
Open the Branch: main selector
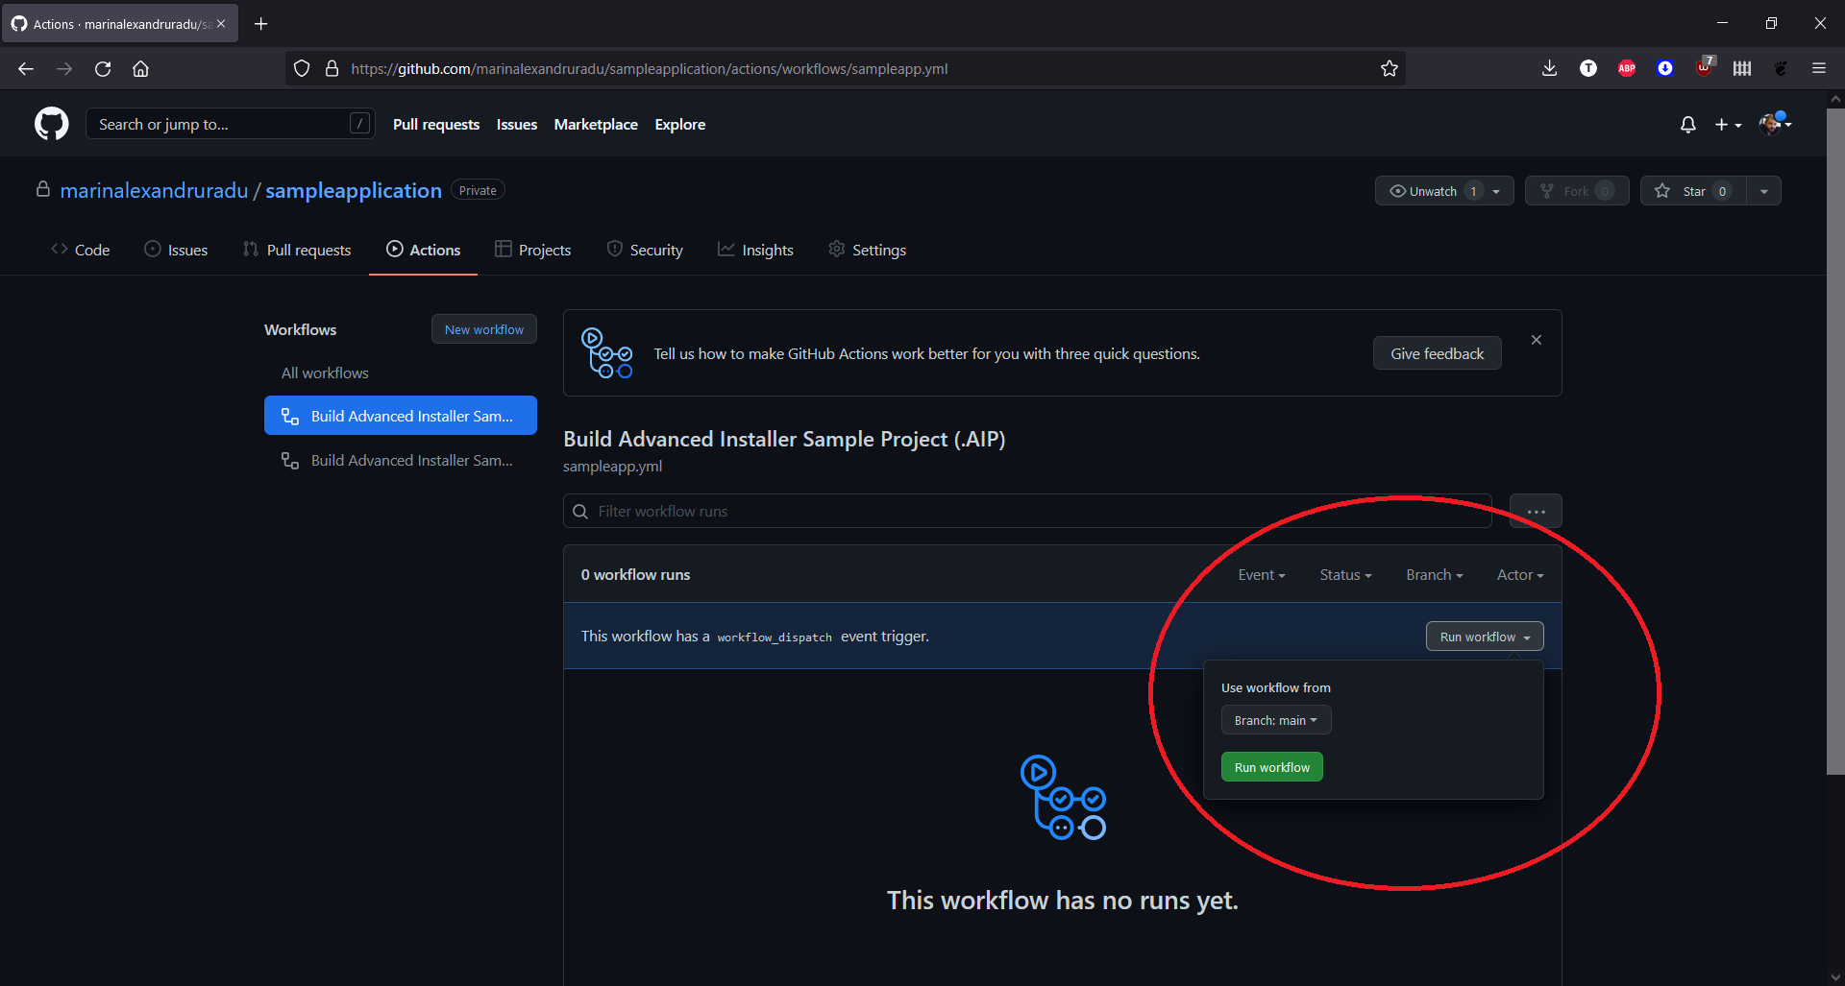(1276, 720)
